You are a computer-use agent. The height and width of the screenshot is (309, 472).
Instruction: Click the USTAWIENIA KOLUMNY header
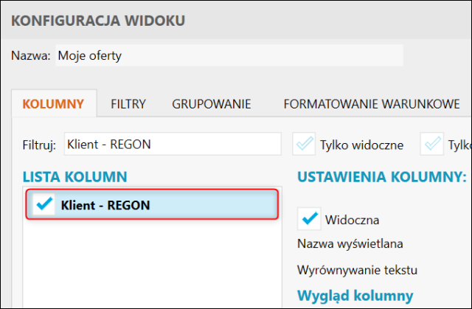tap(381, 176)
